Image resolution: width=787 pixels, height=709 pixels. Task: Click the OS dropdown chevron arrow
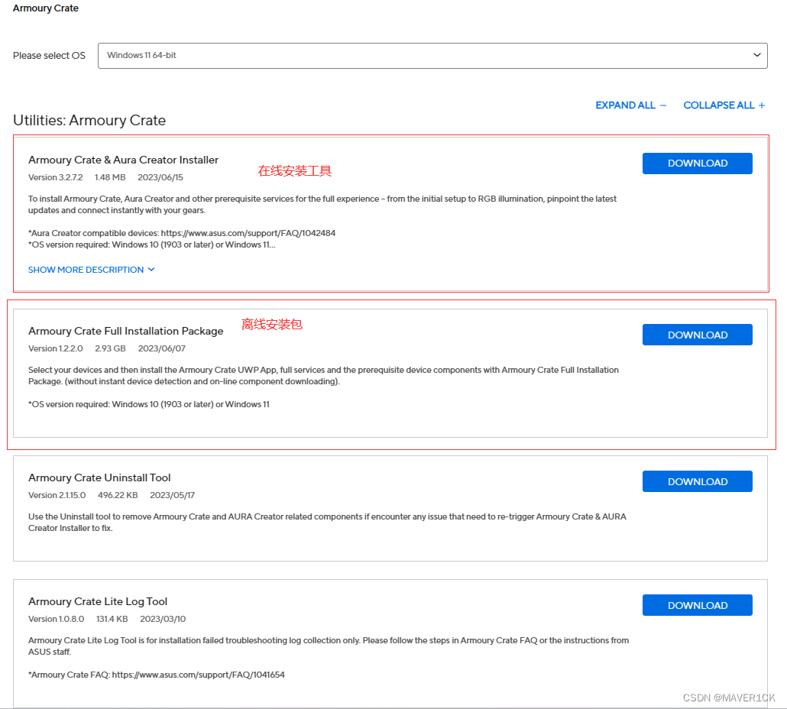(x=757, y=55)
